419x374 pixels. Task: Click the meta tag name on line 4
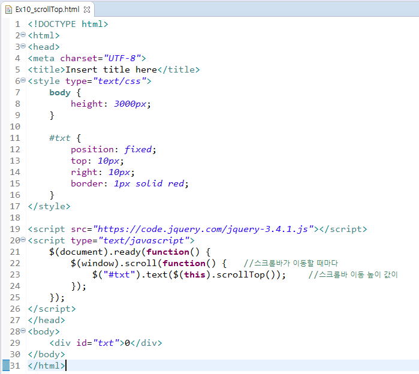[x=44, y=58]
